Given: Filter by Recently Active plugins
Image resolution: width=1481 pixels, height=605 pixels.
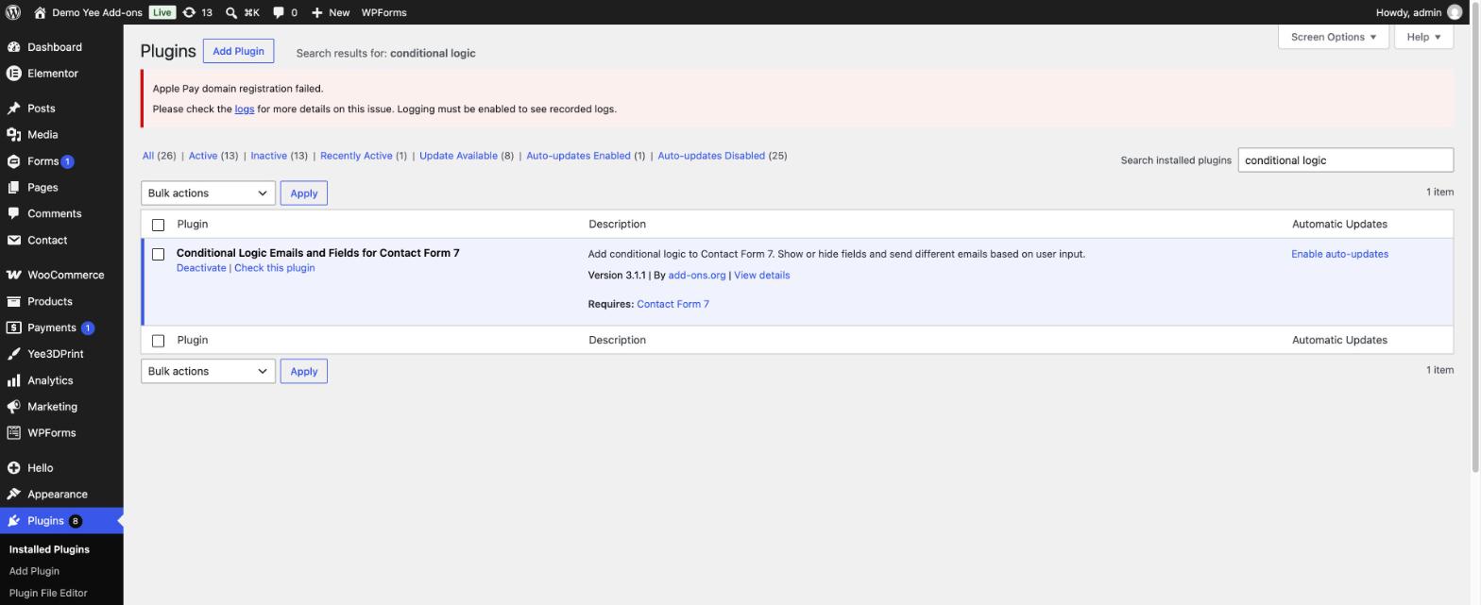Looking at the screenshot, I should (x=356, y=156).
